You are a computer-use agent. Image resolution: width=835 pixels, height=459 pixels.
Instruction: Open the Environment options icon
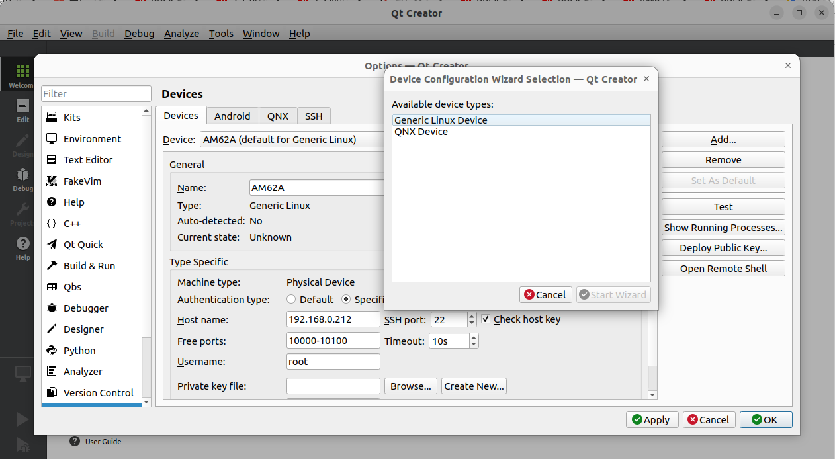pyautogui.click(x=52, y=139)
